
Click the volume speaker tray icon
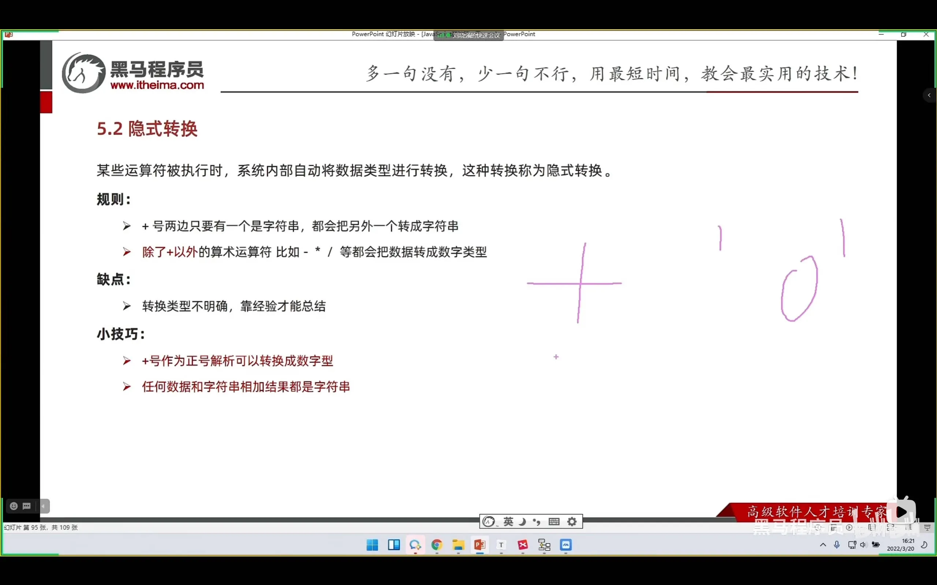[x=863, y=545]
